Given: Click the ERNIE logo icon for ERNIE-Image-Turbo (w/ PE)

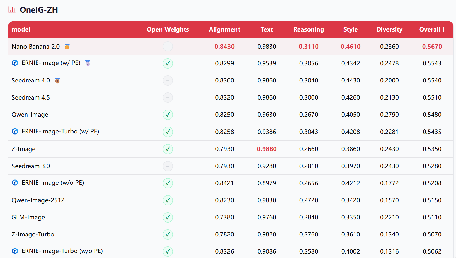Looking at the screenshot, I should tap(15, 131).
